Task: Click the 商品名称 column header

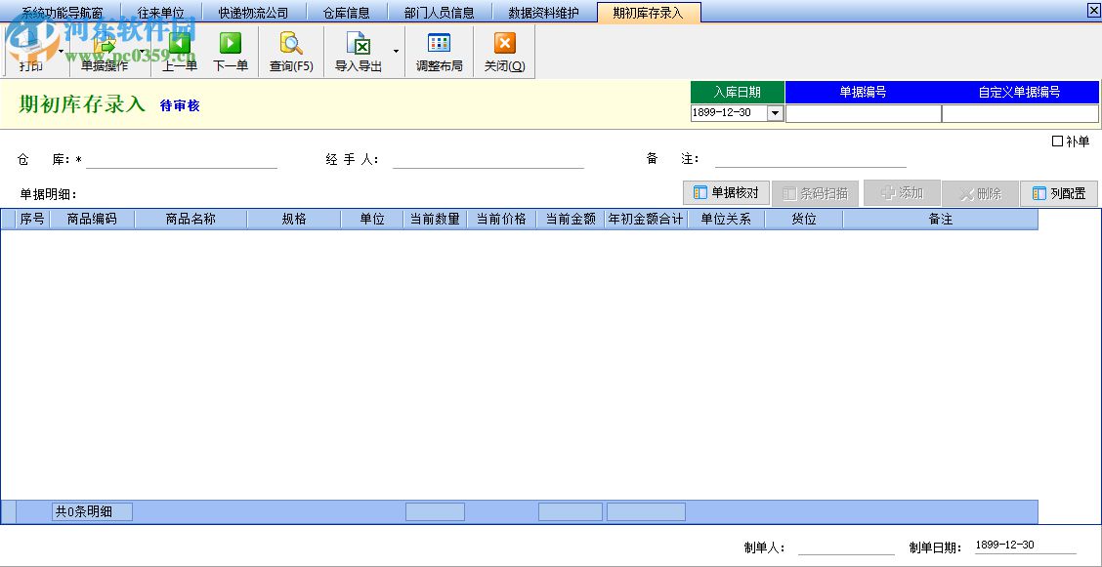Action: tap(189, 219)
